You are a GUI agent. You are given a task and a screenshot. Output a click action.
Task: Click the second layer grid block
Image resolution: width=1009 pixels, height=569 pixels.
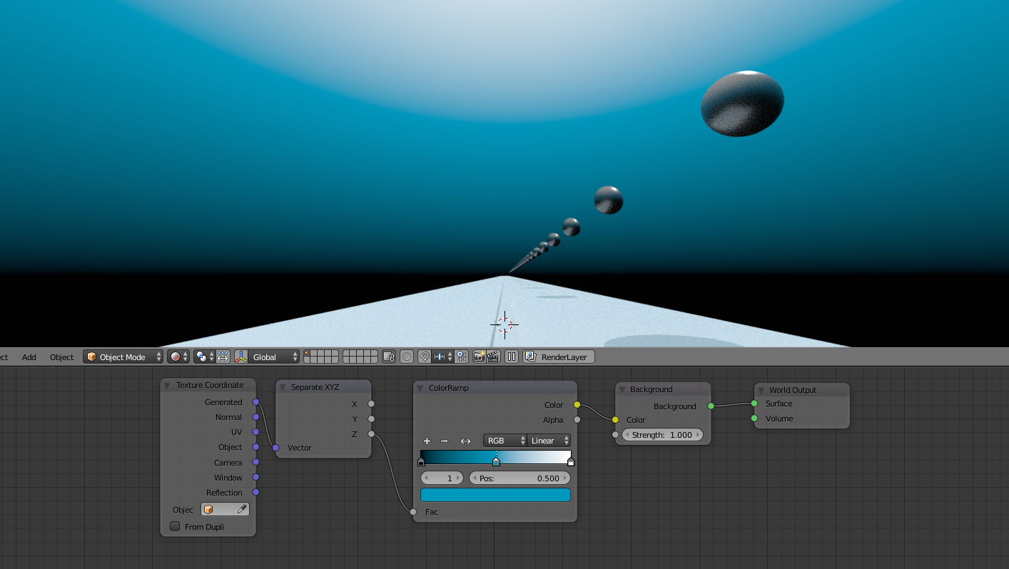point(360,357)
